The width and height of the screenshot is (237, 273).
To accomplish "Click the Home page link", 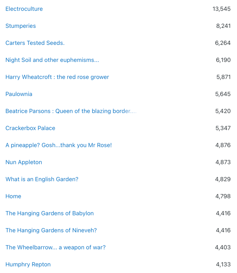I will pos(13,197).
